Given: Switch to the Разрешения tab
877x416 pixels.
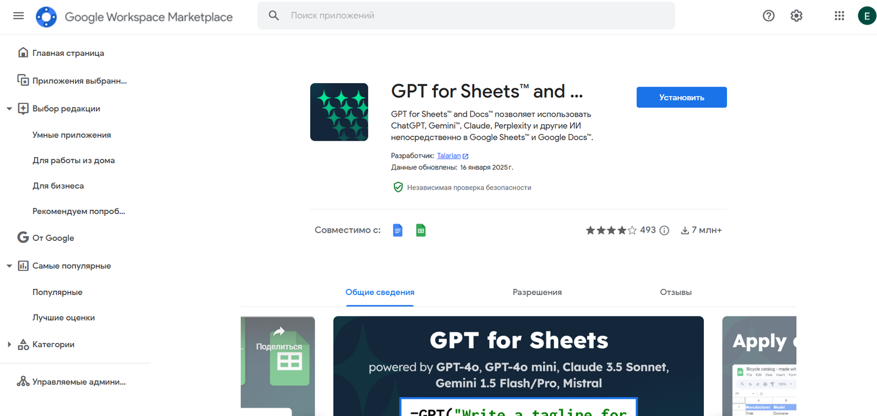Looking at the screenshot, I should click(537, 292).
